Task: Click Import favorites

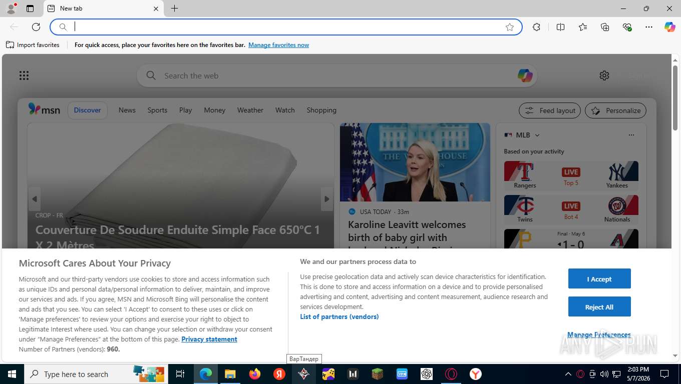Action: coord(33,45)
